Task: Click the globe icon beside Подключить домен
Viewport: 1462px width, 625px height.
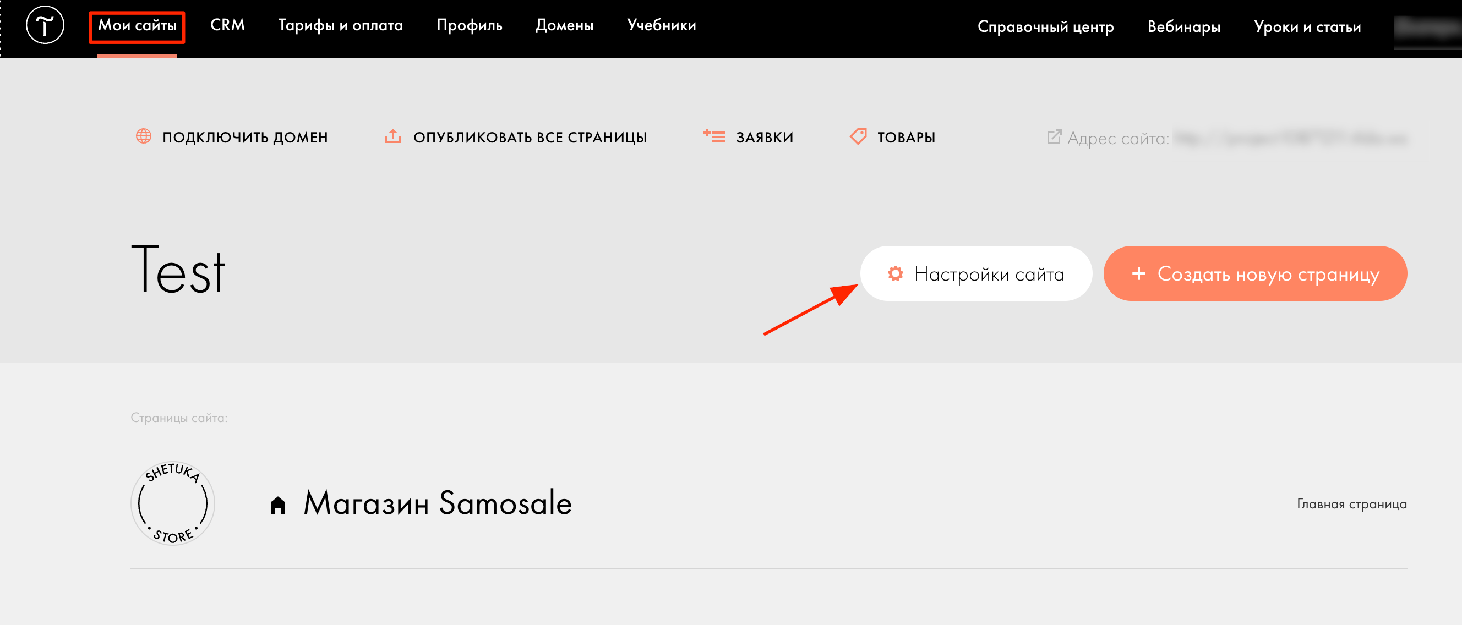Action: point(144,136)
